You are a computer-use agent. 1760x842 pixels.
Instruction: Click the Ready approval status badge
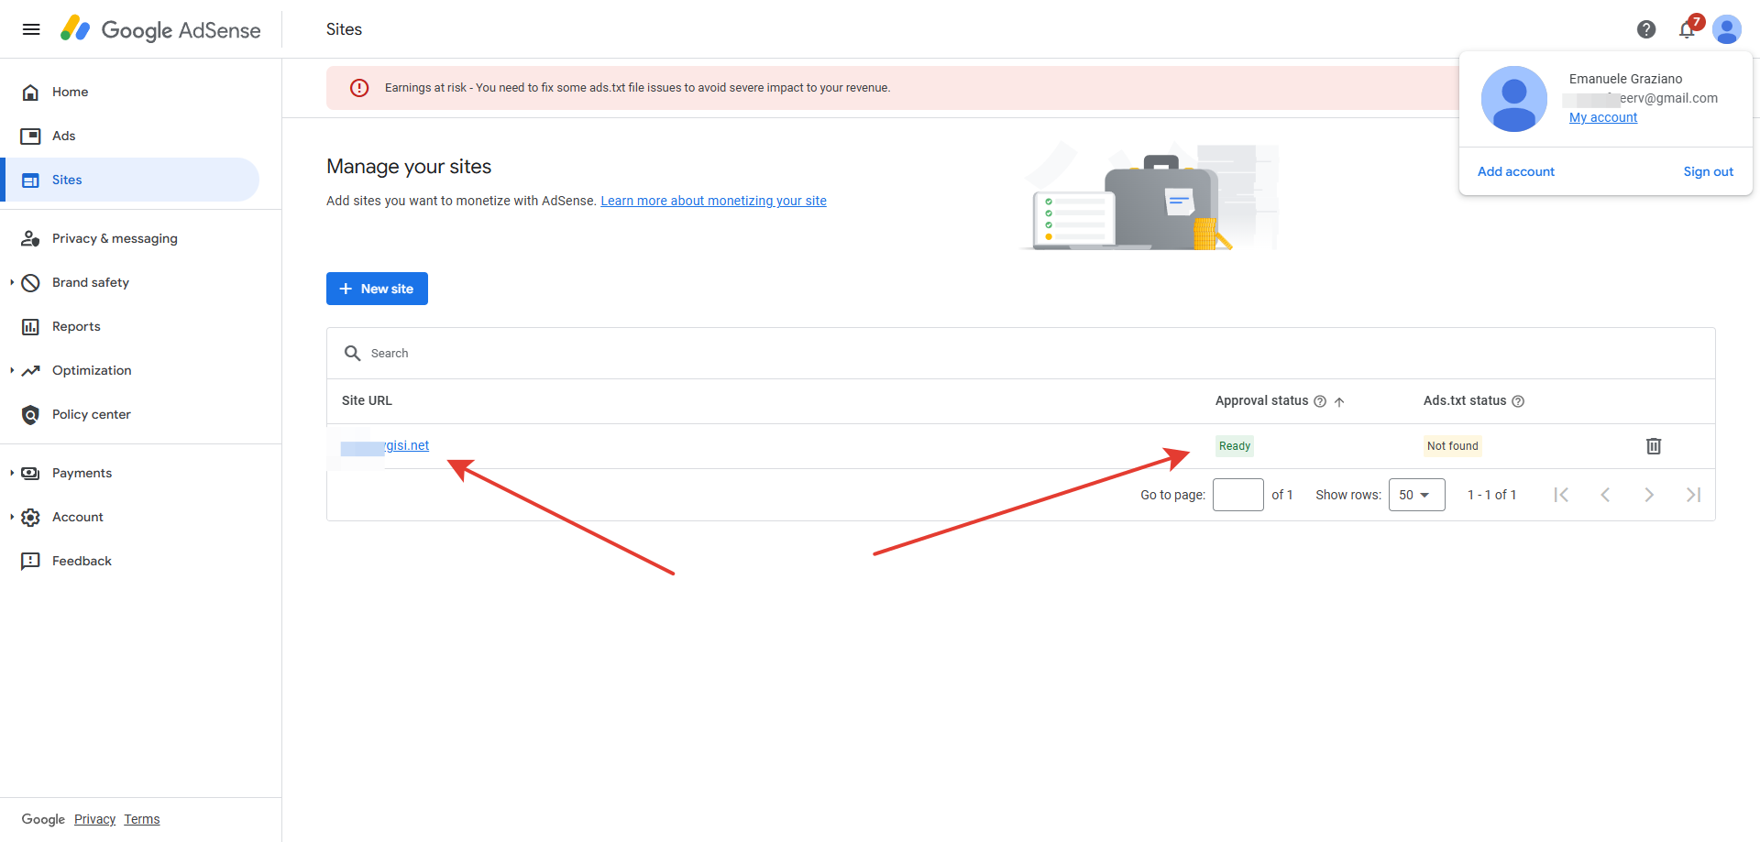pyautogui.click(x=1235, y=446)
